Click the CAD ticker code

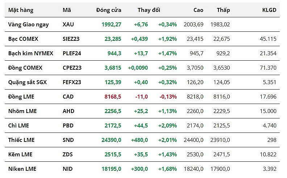pos(68,97)
